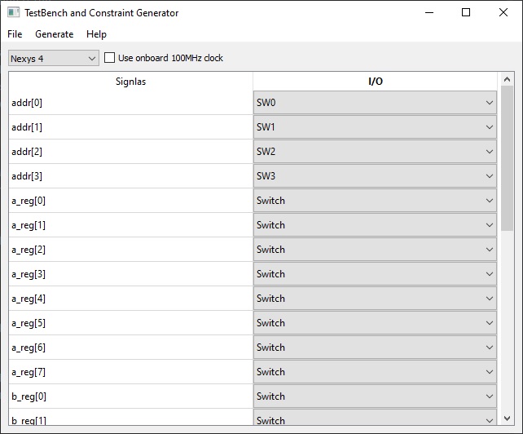Expand the addr[1] SW1 dropdown
The image size is (523, 434).
coord(375,127)
